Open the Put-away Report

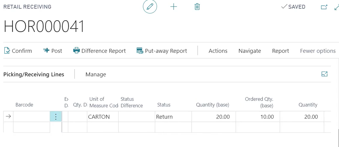(x=162, y=51)
